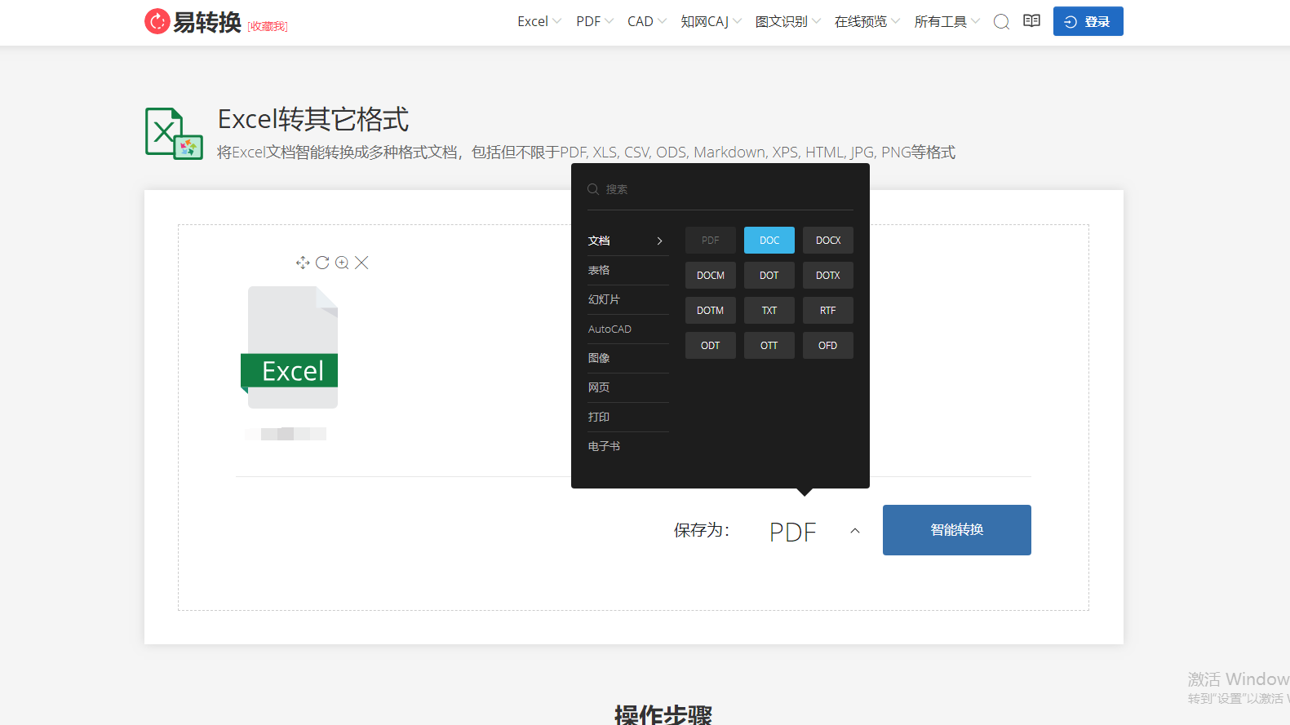This screenshot has width=1290, height=725.
Task: Choose the RTF format option
Action: (x=828, y=311)
